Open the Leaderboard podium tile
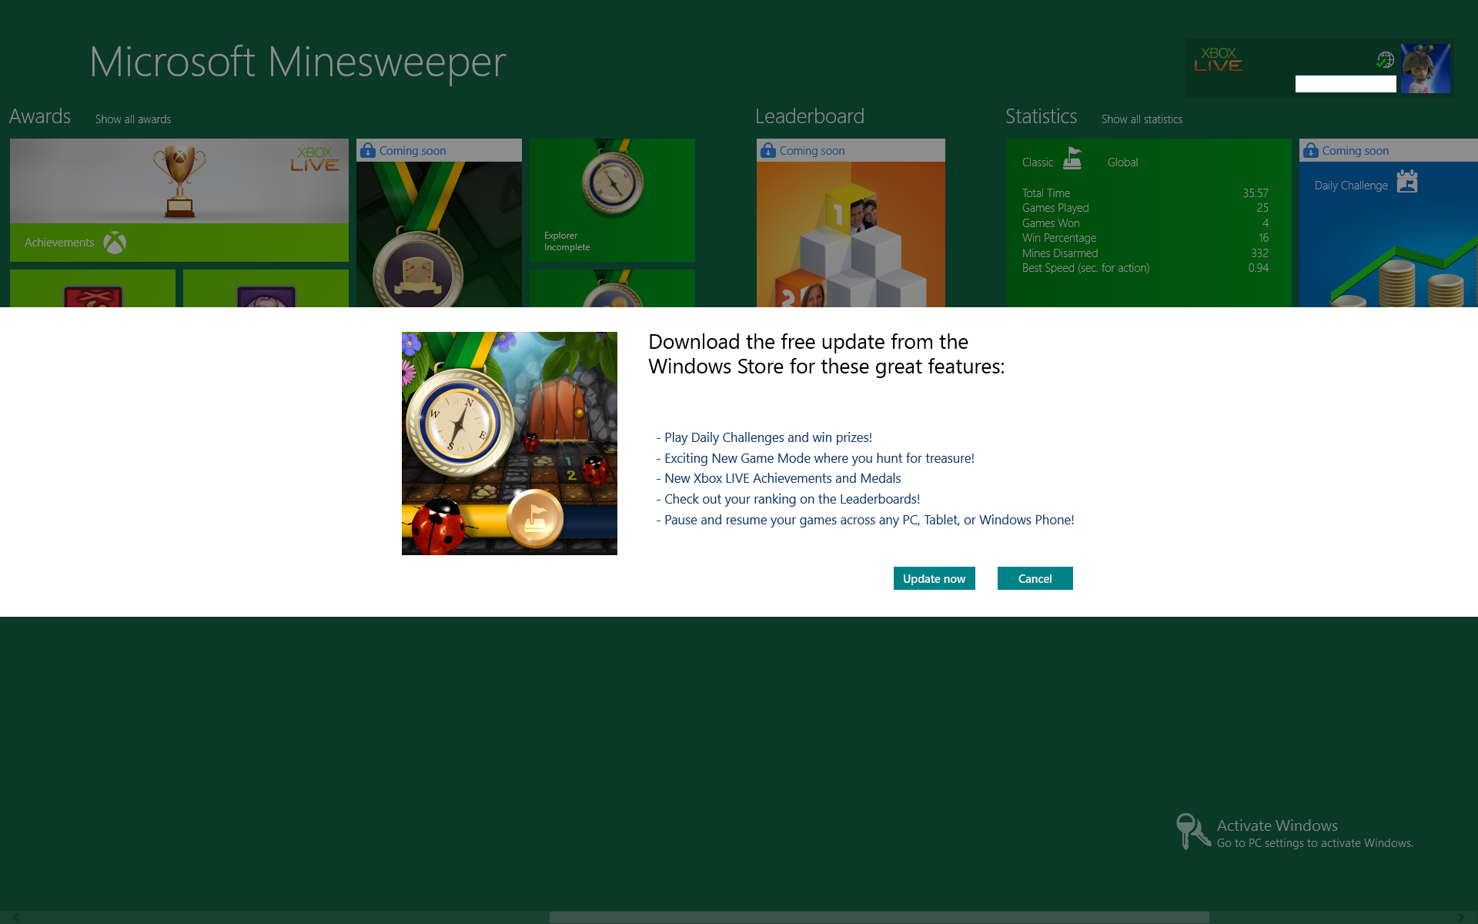Image resolution: width=1478 pixels, height=924 pixels. (851, 223)
